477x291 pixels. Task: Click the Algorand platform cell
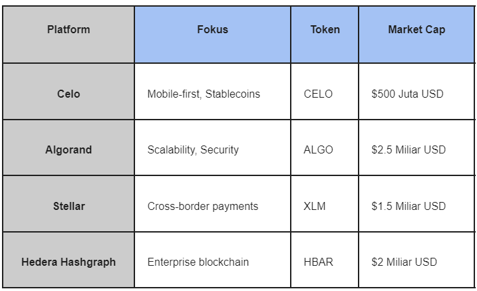point(69,147)
